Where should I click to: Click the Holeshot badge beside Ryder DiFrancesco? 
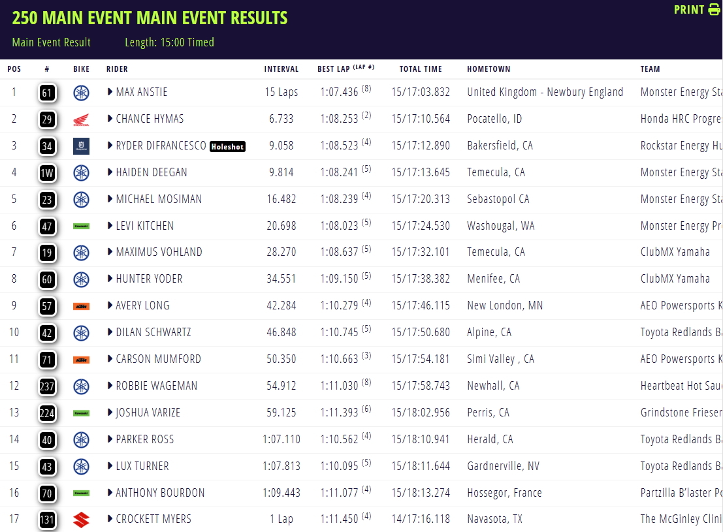[227, 147]
